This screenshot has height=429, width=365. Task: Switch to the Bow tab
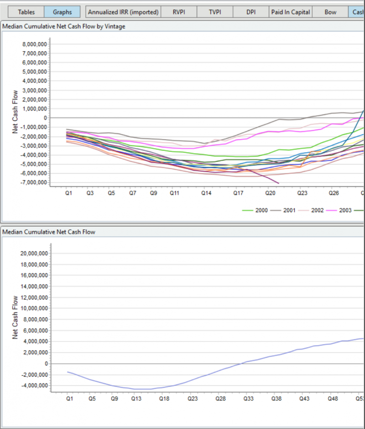coord(330,12)
